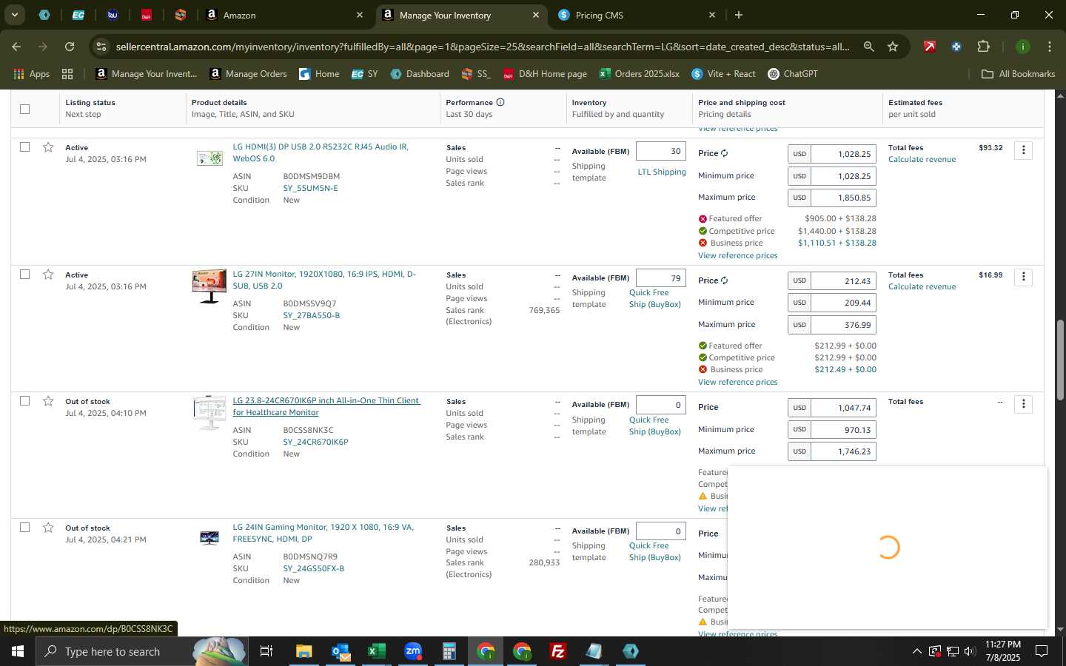Image resolution: width=1066 pixels, height=666 pixels.
Task: Tick checkbox for SY_55UM5N-E listing
Action: coord(24,147)
